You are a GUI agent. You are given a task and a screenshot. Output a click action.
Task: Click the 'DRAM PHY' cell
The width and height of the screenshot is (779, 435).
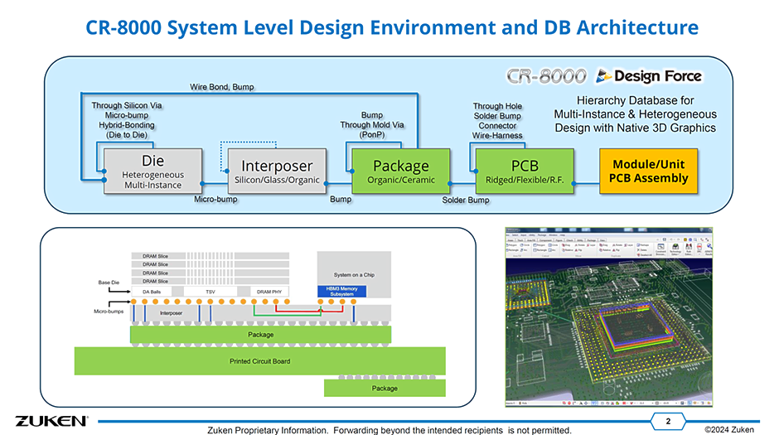(x=269, y=292)
